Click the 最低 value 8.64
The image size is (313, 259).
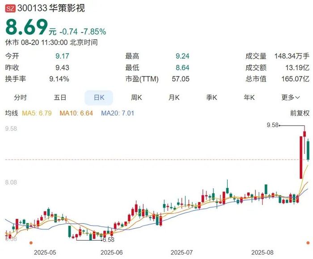182,68
